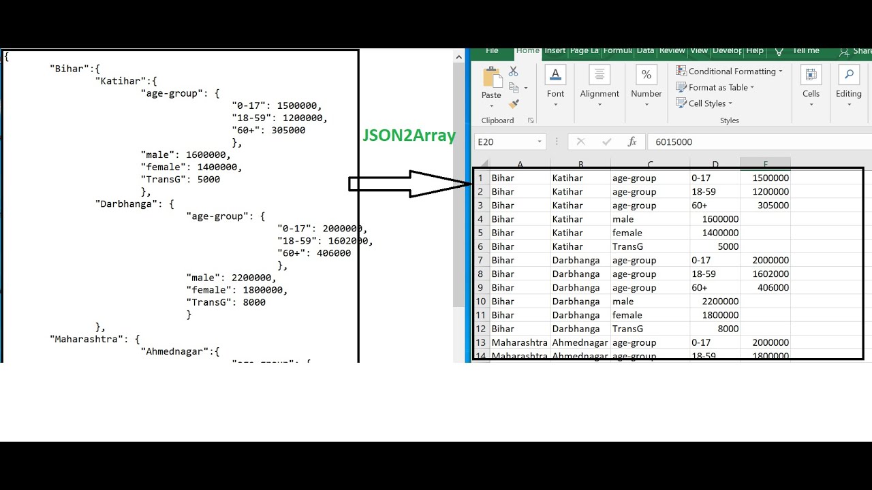Click the Select All corner triangle
Image resolution: width=872 pixels, height=490 pixels.
click(x=483, y=163)
